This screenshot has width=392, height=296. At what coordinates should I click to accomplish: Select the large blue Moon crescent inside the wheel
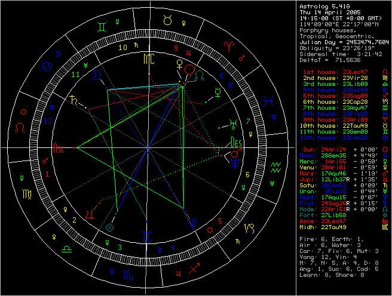pos(192,221)
